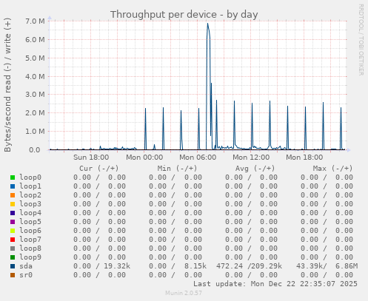Click the 7.0 M y-axis label
The image size is (368, 301).
pyautogui.click(x=35, y=21)
